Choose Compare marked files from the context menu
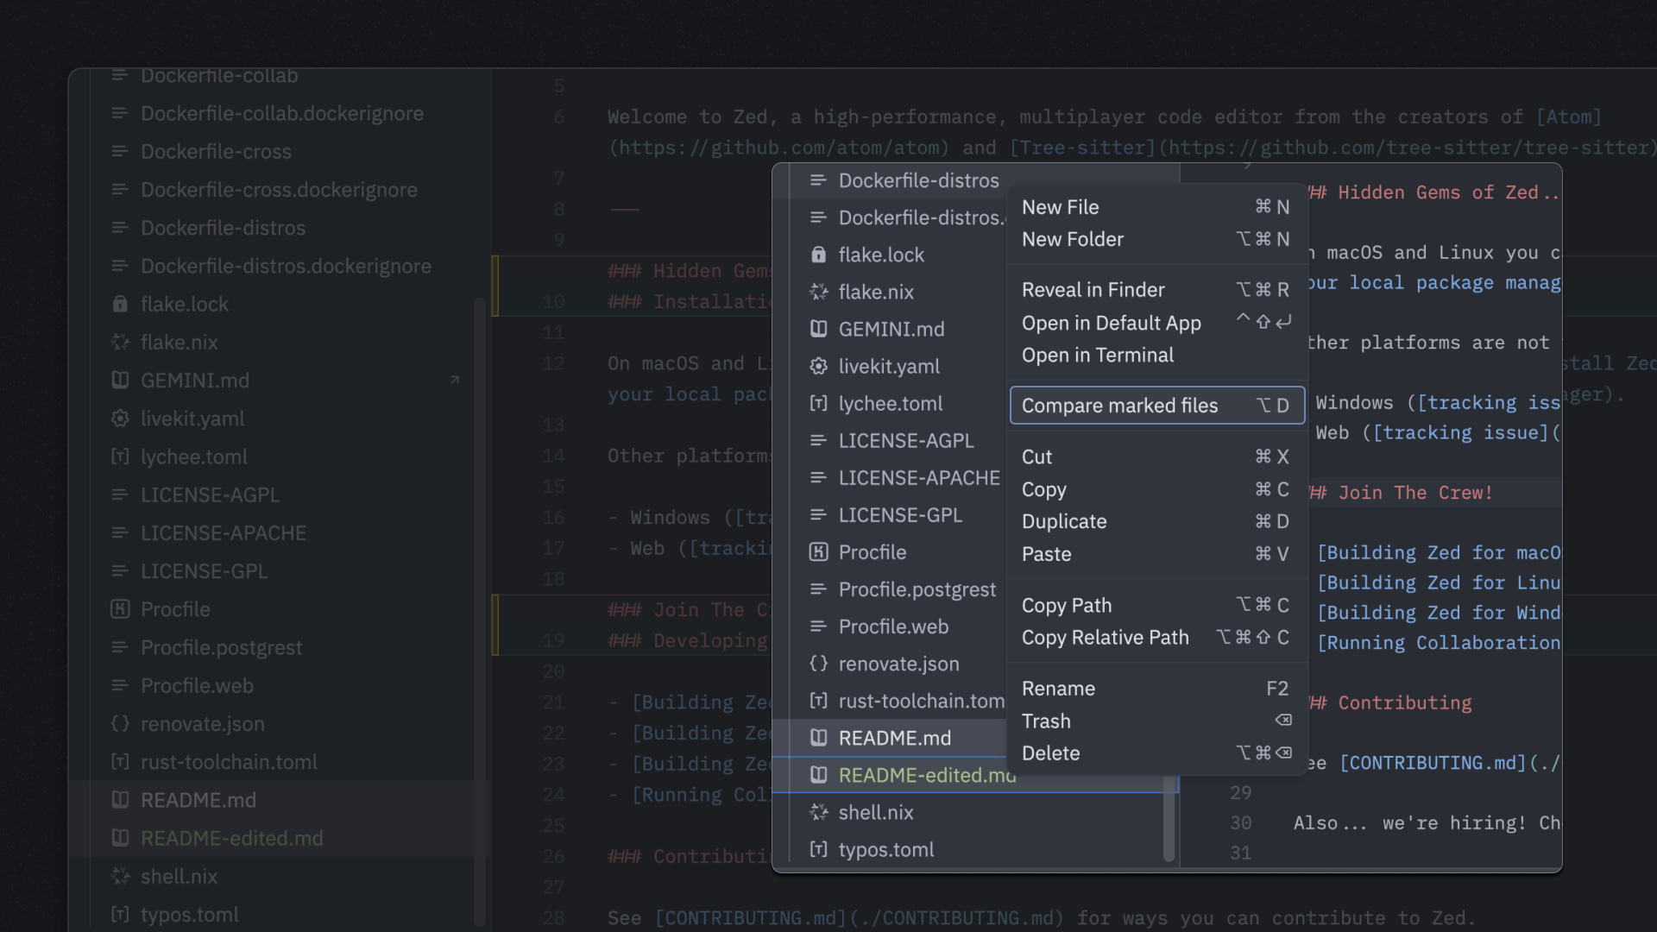 click(x=1119, y=406)
